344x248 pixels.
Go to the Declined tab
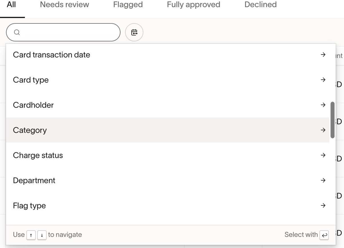[x=260, y=5]
